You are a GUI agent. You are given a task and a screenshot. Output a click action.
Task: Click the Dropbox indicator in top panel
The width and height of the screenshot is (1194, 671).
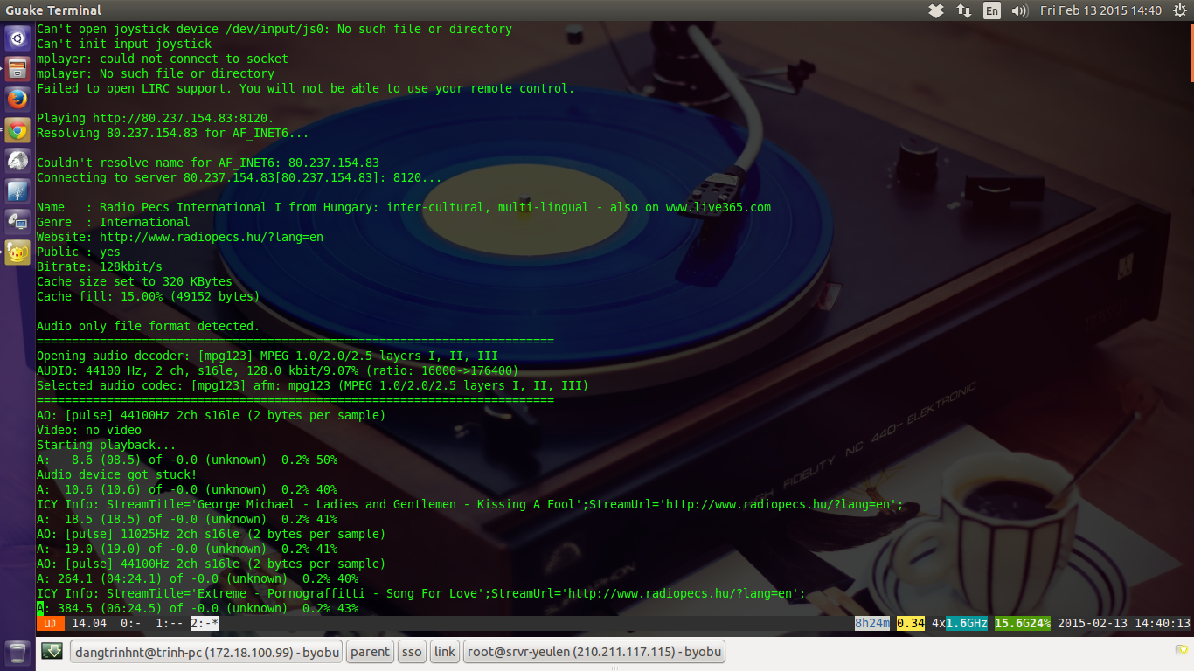click(936, 10)
